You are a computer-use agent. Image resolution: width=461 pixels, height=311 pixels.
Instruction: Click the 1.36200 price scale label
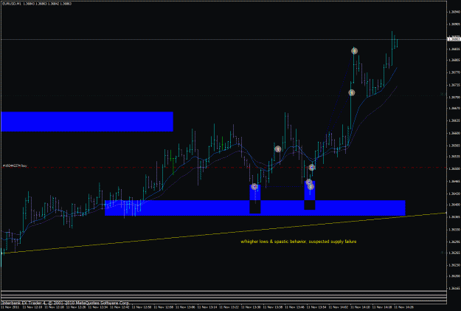454,276
